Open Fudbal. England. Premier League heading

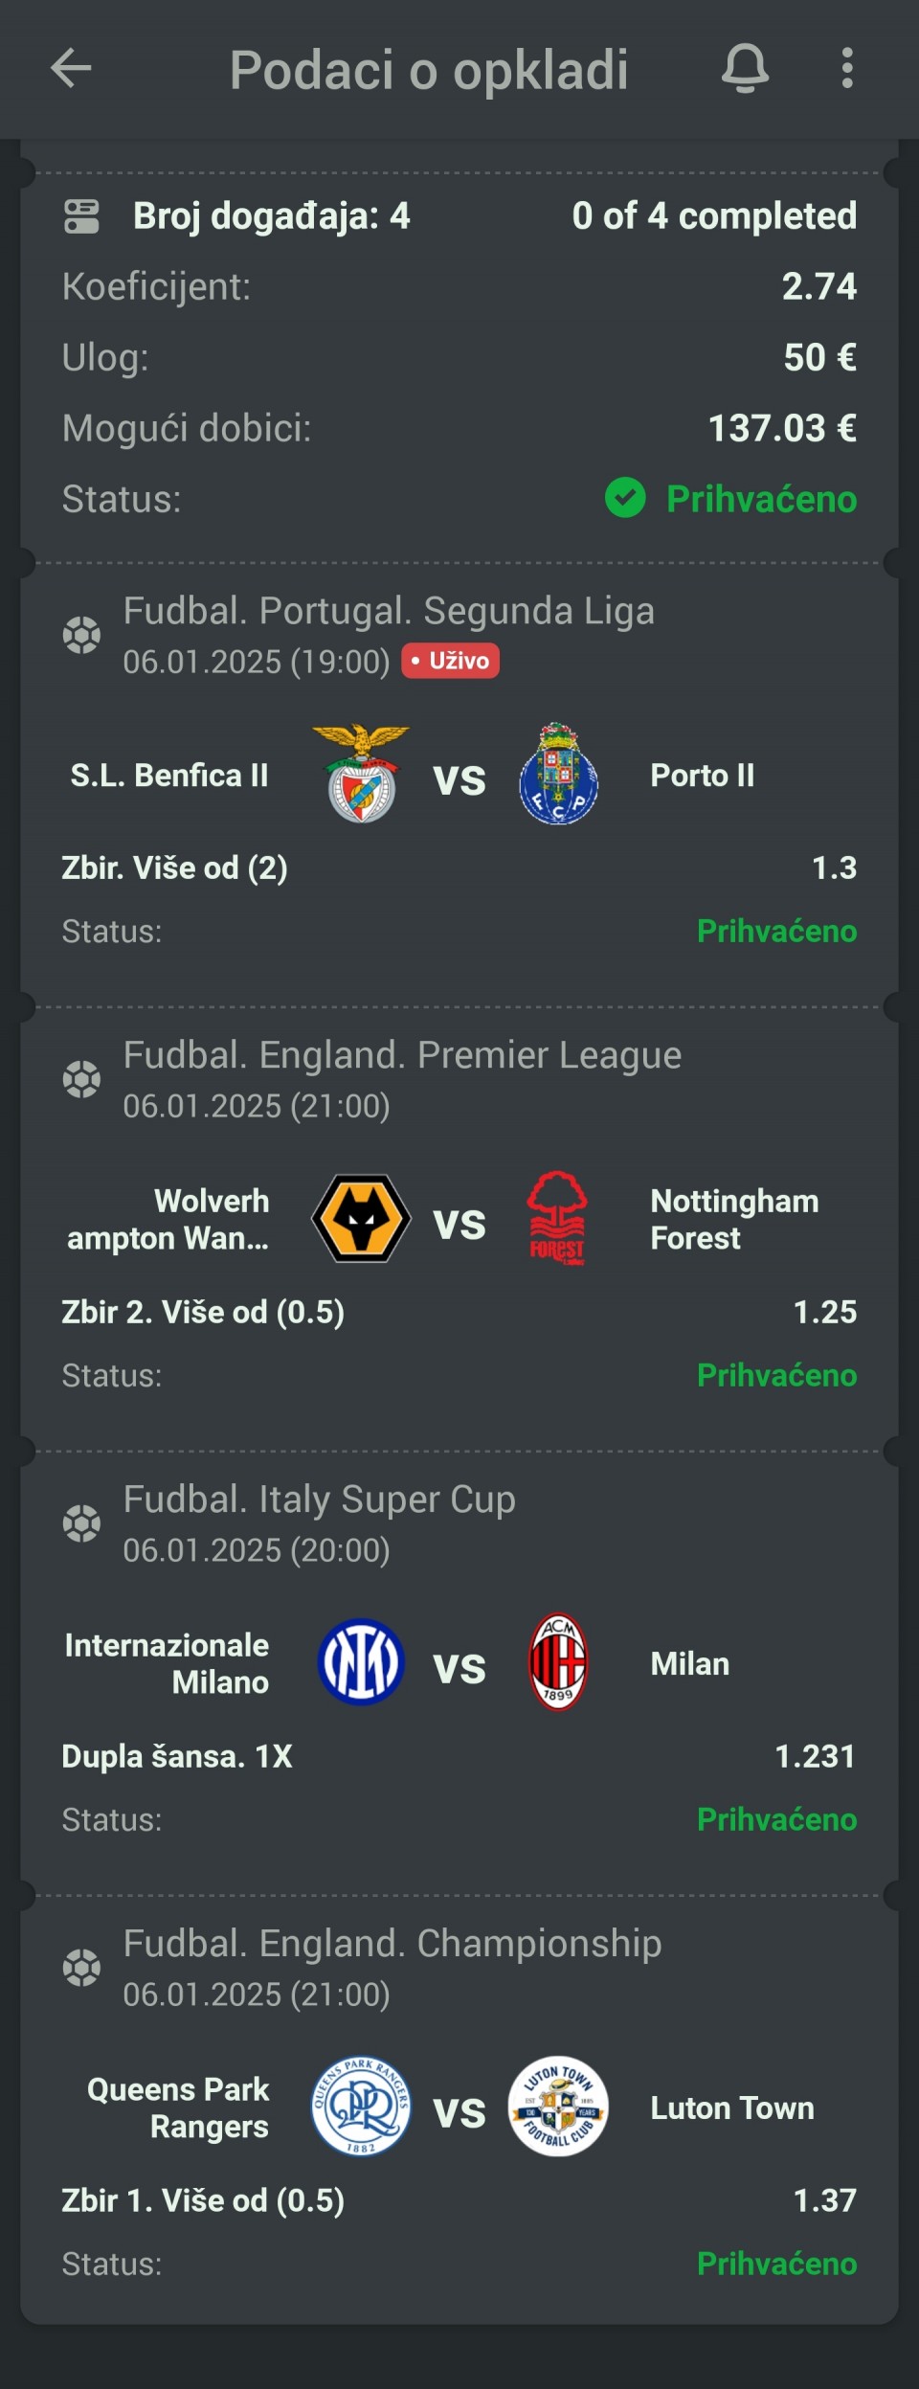tap(402, 1055)
